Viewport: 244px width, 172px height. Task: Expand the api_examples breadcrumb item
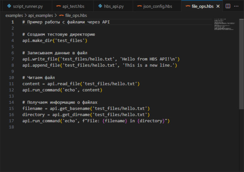coord(41,15)
